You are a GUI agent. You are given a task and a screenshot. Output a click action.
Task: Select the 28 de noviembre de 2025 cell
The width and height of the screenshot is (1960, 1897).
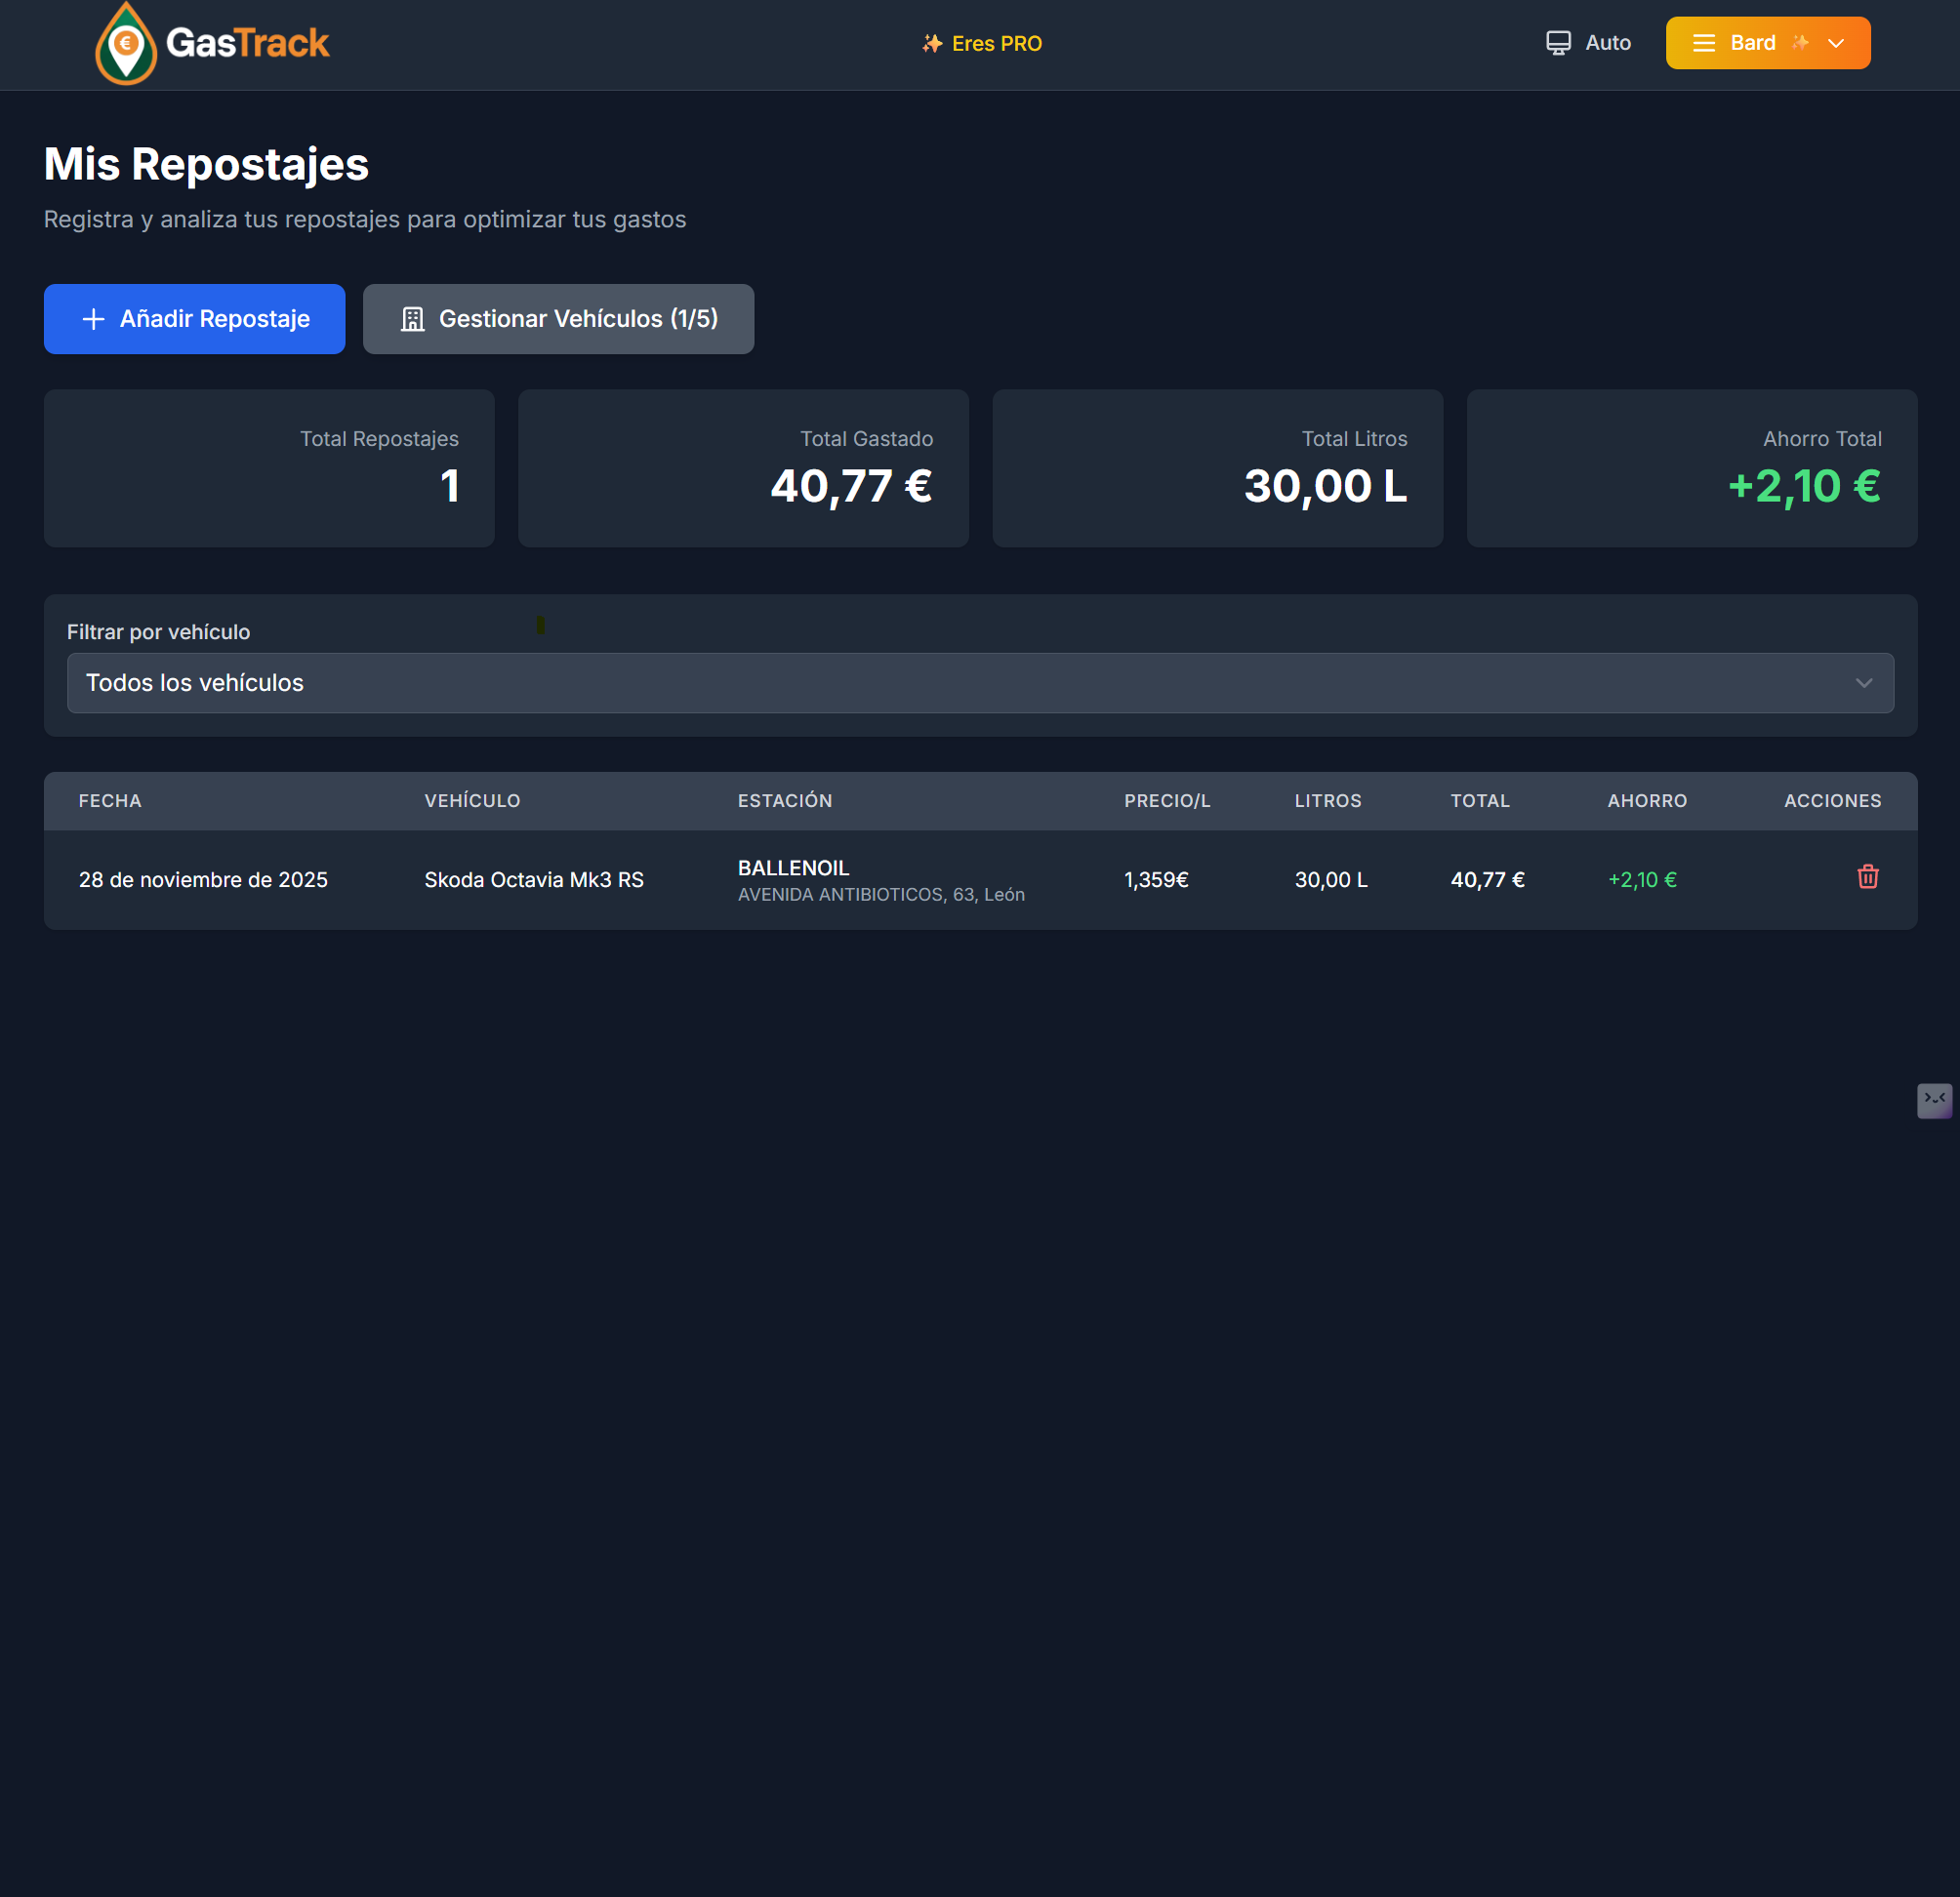coord(203,879)
